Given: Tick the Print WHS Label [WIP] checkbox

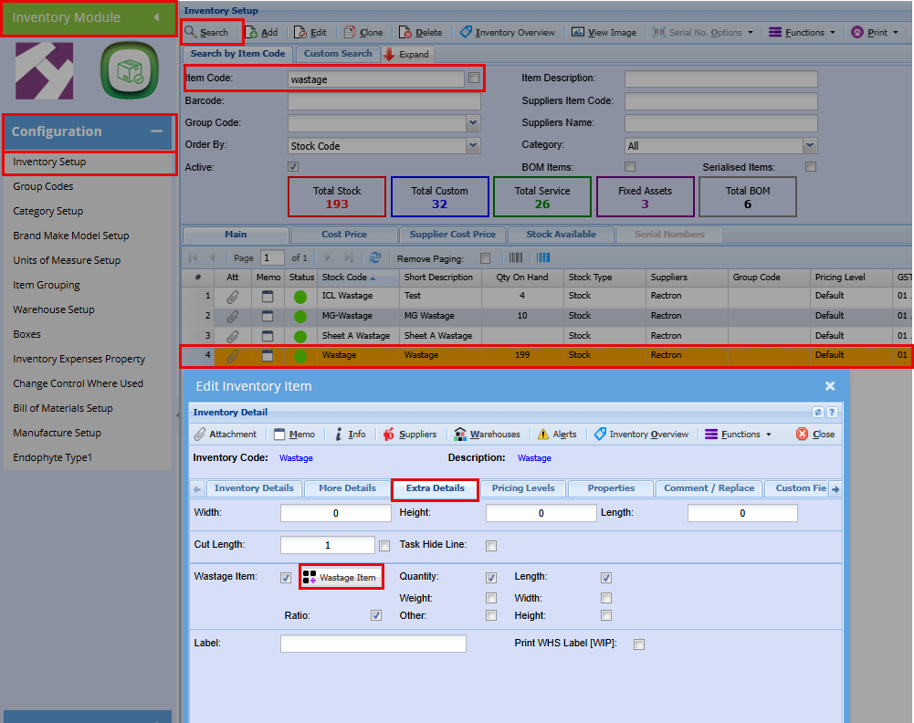Looking at the screenshot, I should click(x=639, y=644).
